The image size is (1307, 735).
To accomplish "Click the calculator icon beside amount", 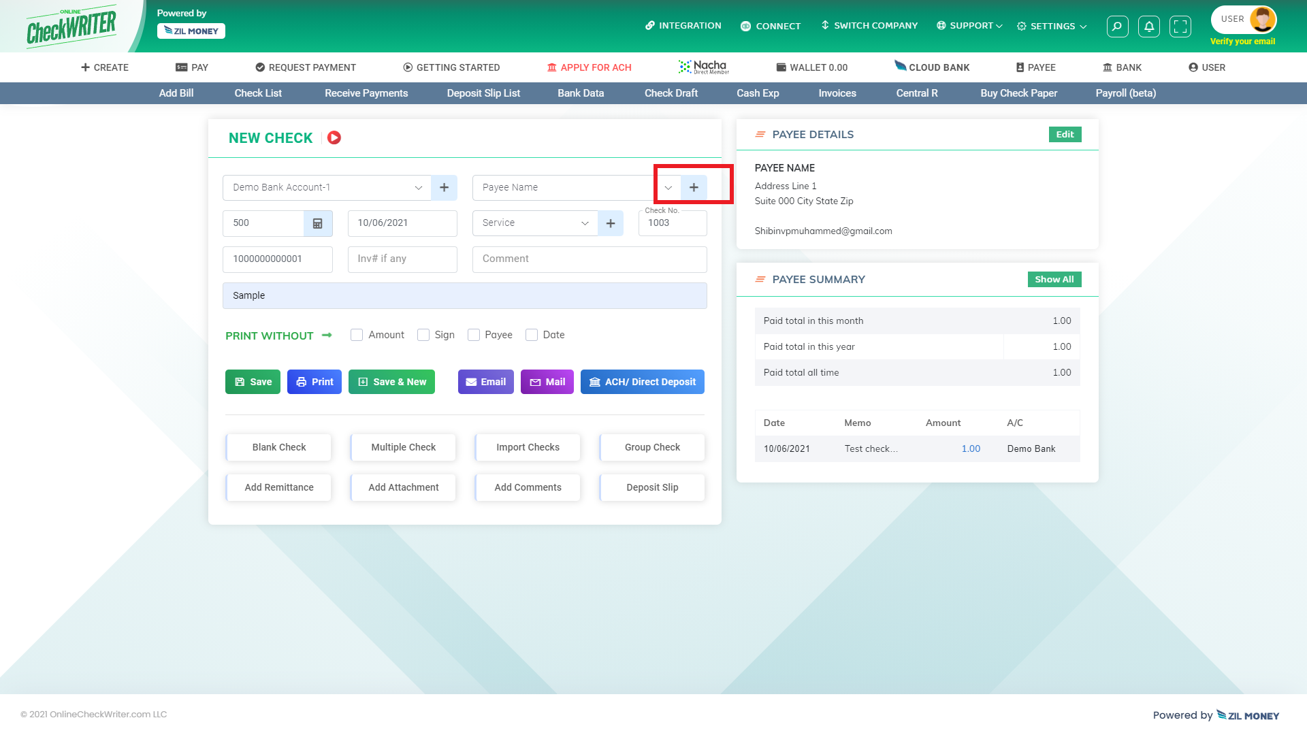I will pyautogui.click(x=317, y=223).
